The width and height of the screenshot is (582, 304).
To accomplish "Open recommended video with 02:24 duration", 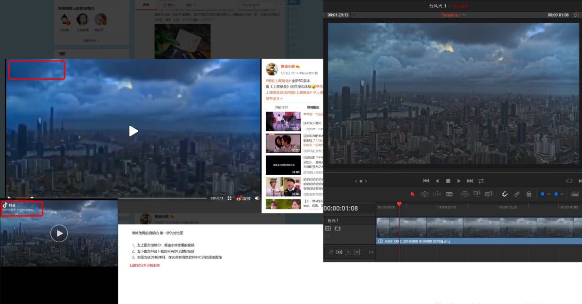I will click(283, 122).
